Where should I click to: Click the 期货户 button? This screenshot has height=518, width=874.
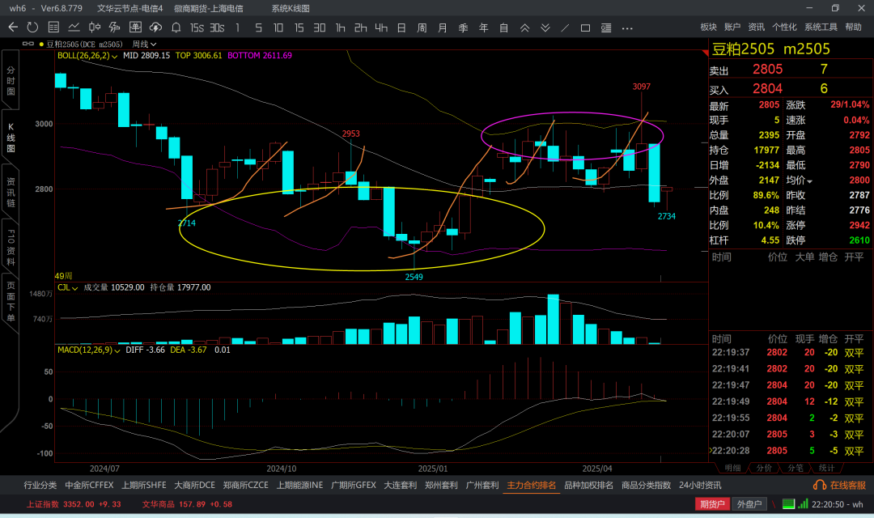(x=712, y=504)
